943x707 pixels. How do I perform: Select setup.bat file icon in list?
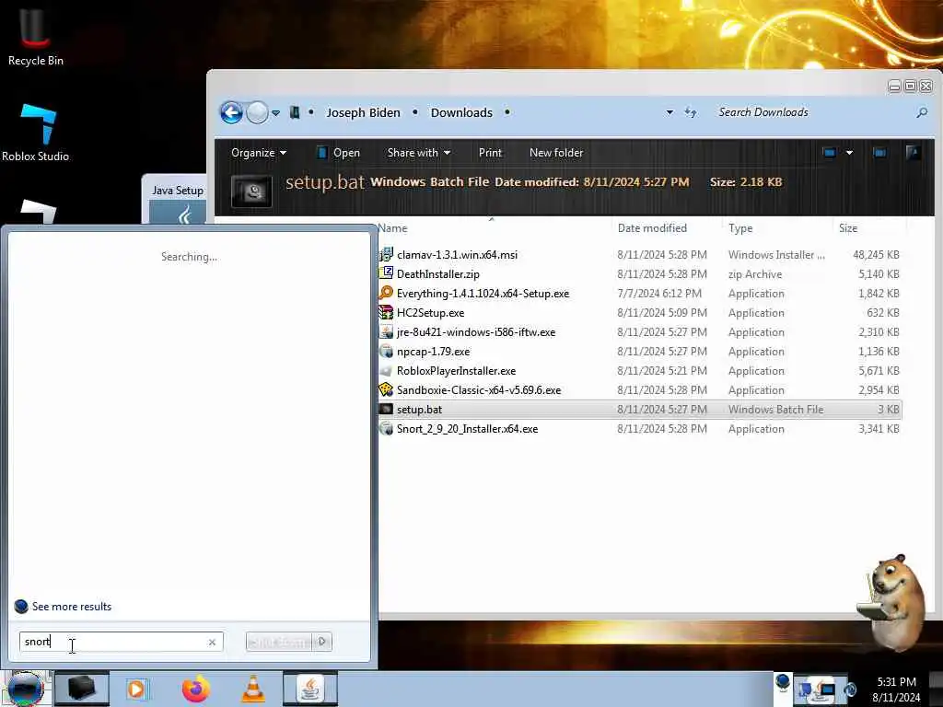[x=386, y=410]
